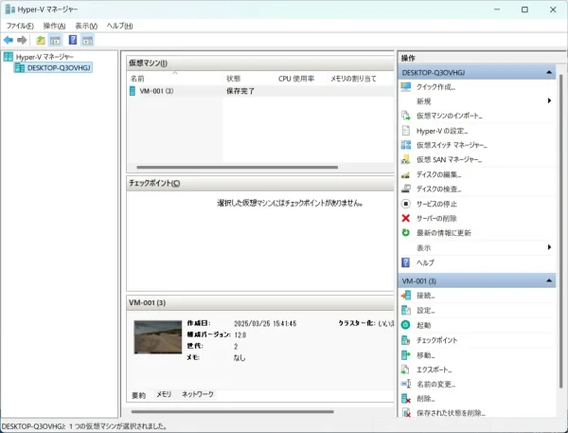Expand the 表示 submenu arrow in actions
The image size is (568, 433).
pos(549,247)
